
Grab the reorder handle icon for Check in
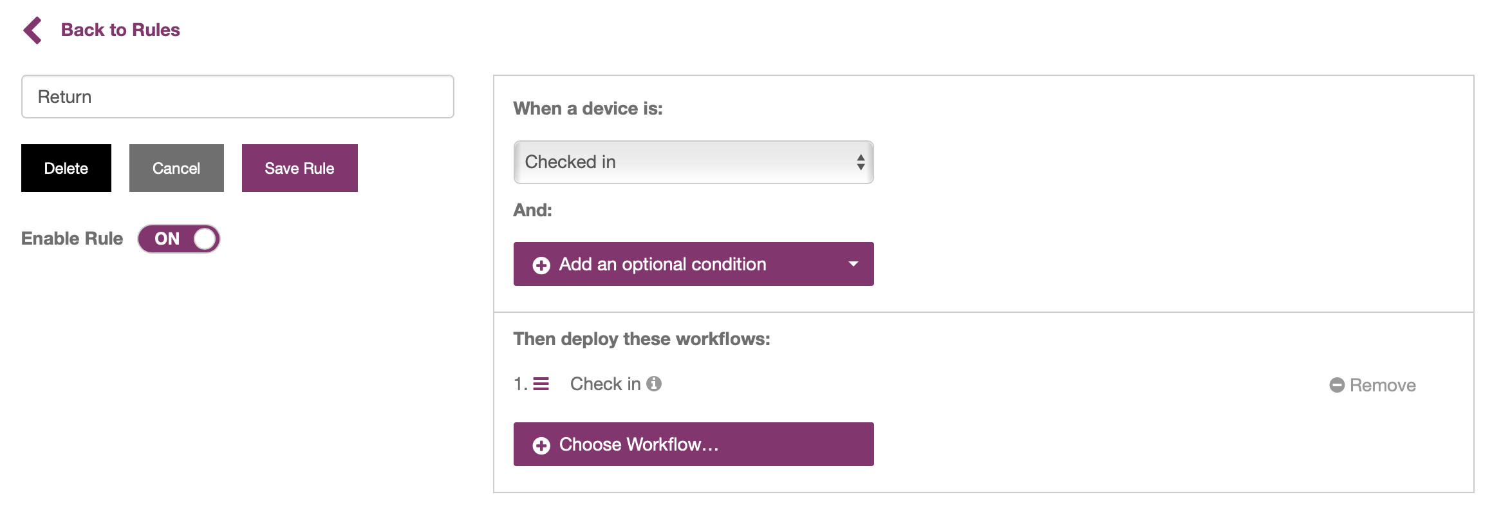[541, 384]
